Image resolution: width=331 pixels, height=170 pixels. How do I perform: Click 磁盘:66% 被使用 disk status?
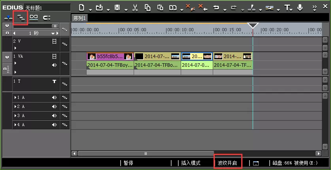(x=295, y=163)
